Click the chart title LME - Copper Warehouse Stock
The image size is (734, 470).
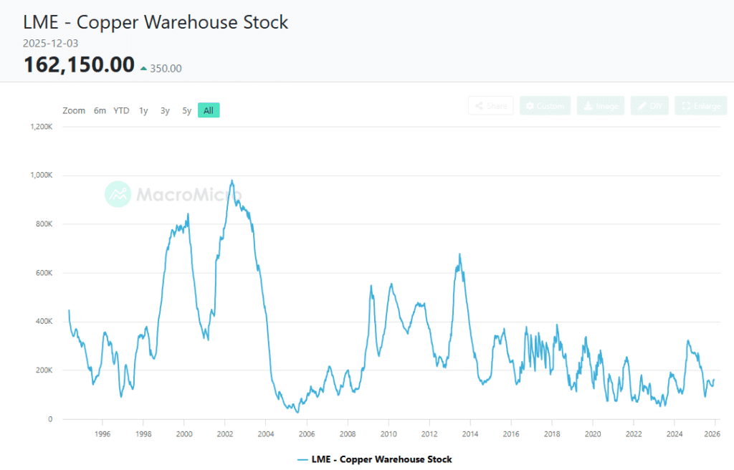[156, 22]
